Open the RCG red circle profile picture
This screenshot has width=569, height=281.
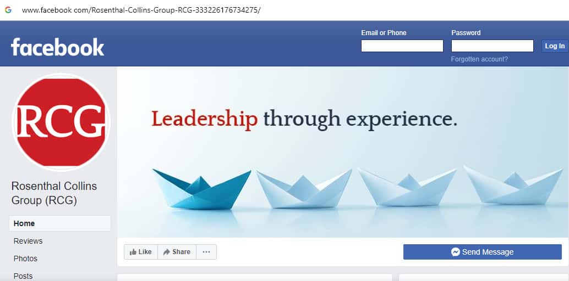61,122
